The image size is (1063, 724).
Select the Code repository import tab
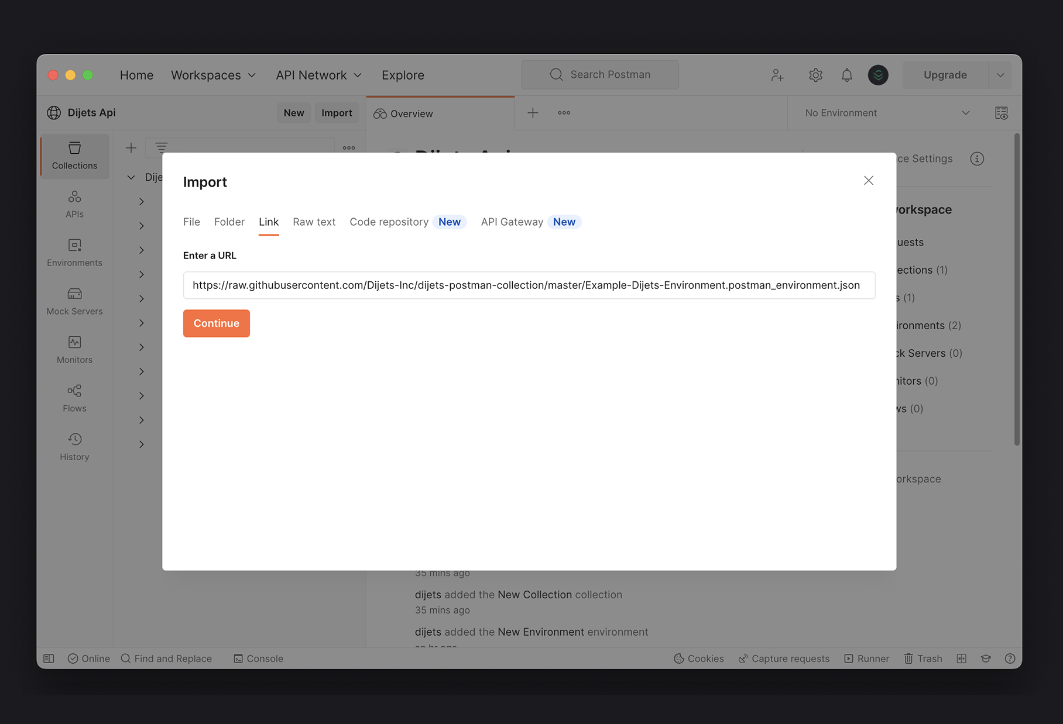pos(389,222)
